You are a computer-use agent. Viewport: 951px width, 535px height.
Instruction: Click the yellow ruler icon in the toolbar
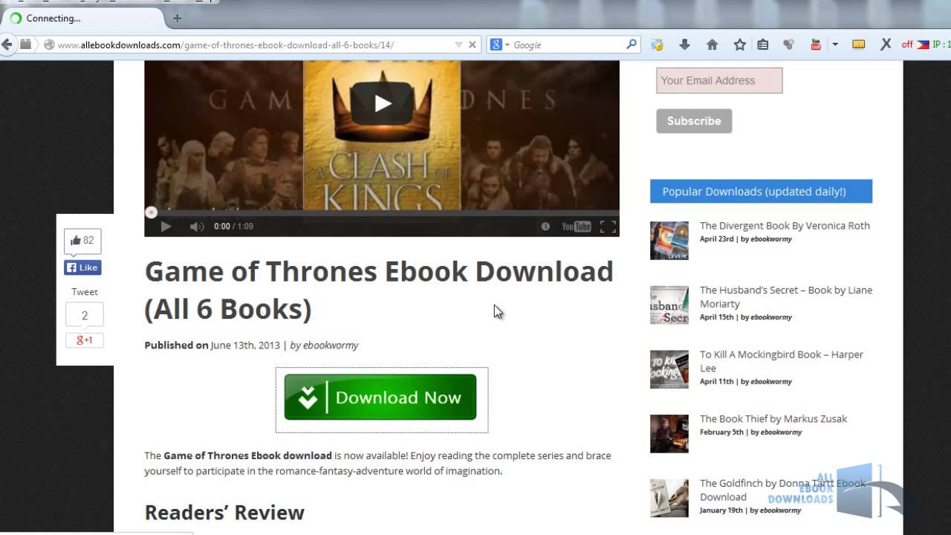[858, 45]
